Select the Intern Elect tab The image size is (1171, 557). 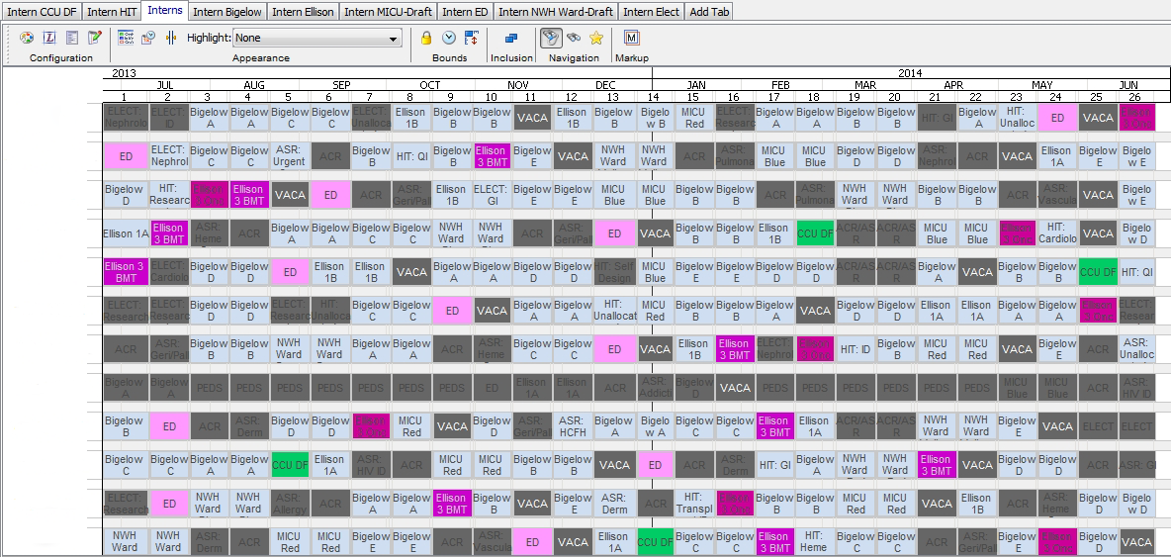pos(651,11)
